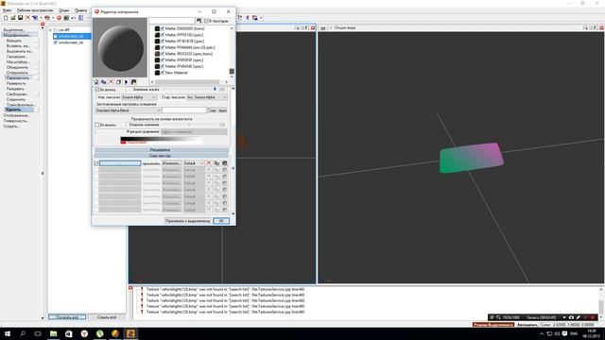Click the red X delete material icon under the preview
The height and width of the screenshot is (340, 605).
point(112,82)
